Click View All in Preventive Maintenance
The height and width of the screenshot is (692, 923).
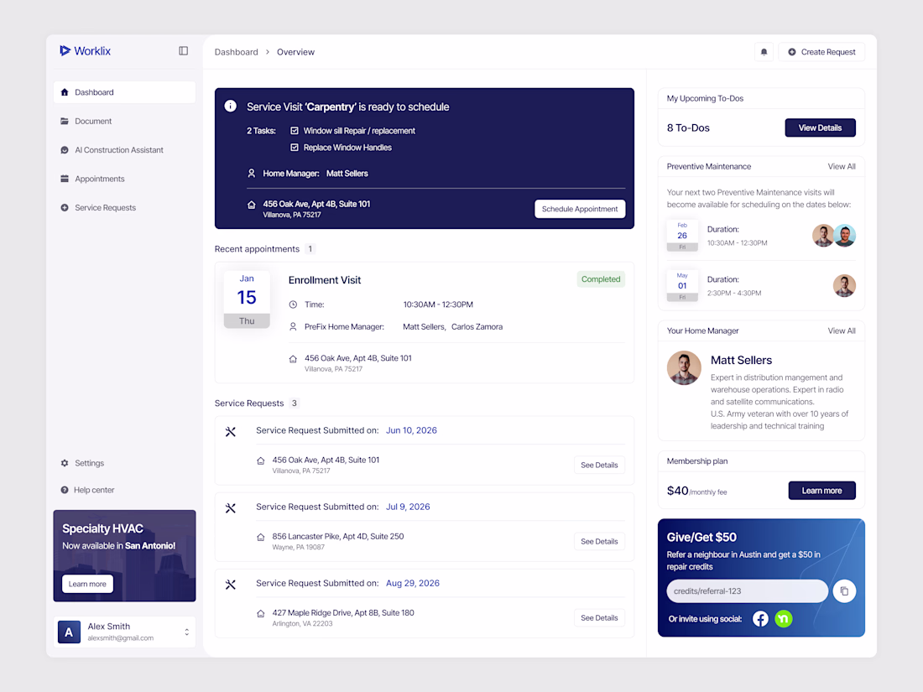click(x=841, y=167)
